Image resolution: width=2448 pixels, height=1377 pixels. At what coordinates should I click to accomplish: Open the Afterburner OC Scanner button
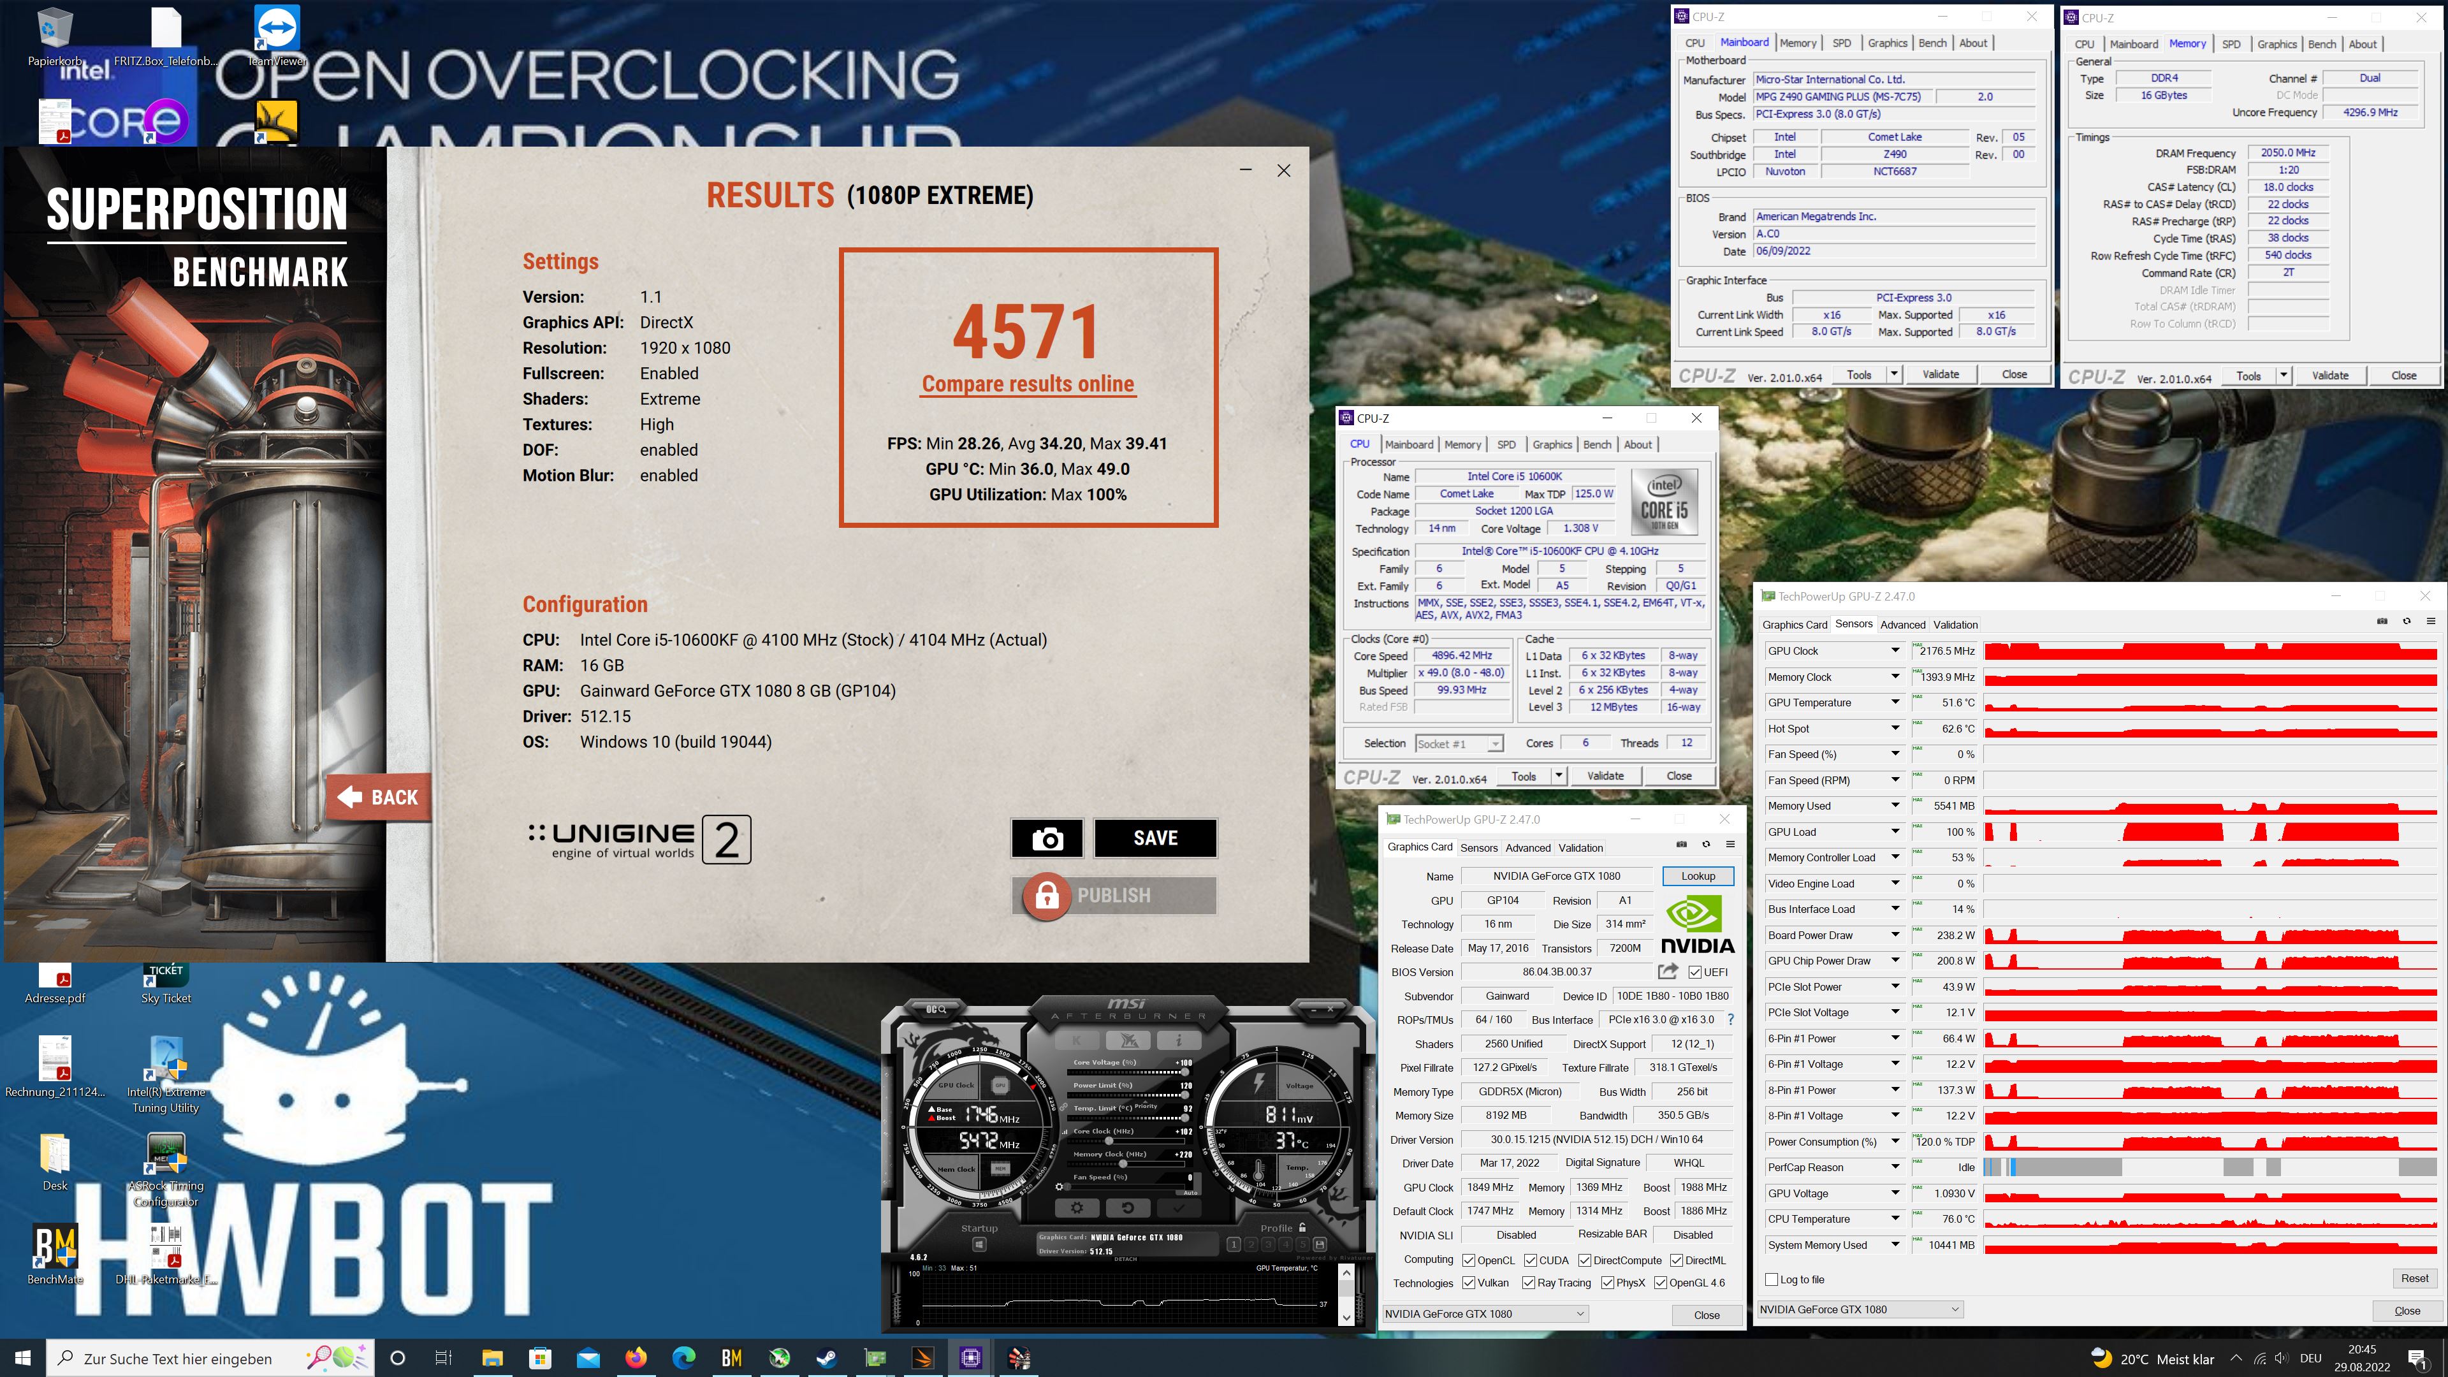click(x=936, y=1009)
